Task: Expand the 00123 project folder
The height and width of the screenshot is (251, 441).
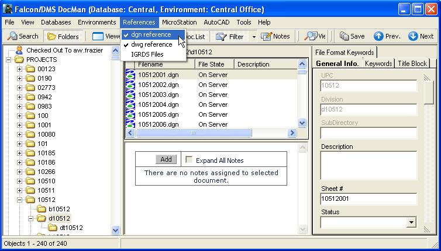Action: click(19, 69)
